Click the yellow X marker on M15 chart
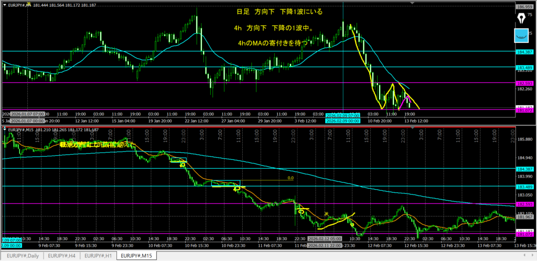Image resolution: width=537 pixels, height=261 pixels. [x=327, y=214]
